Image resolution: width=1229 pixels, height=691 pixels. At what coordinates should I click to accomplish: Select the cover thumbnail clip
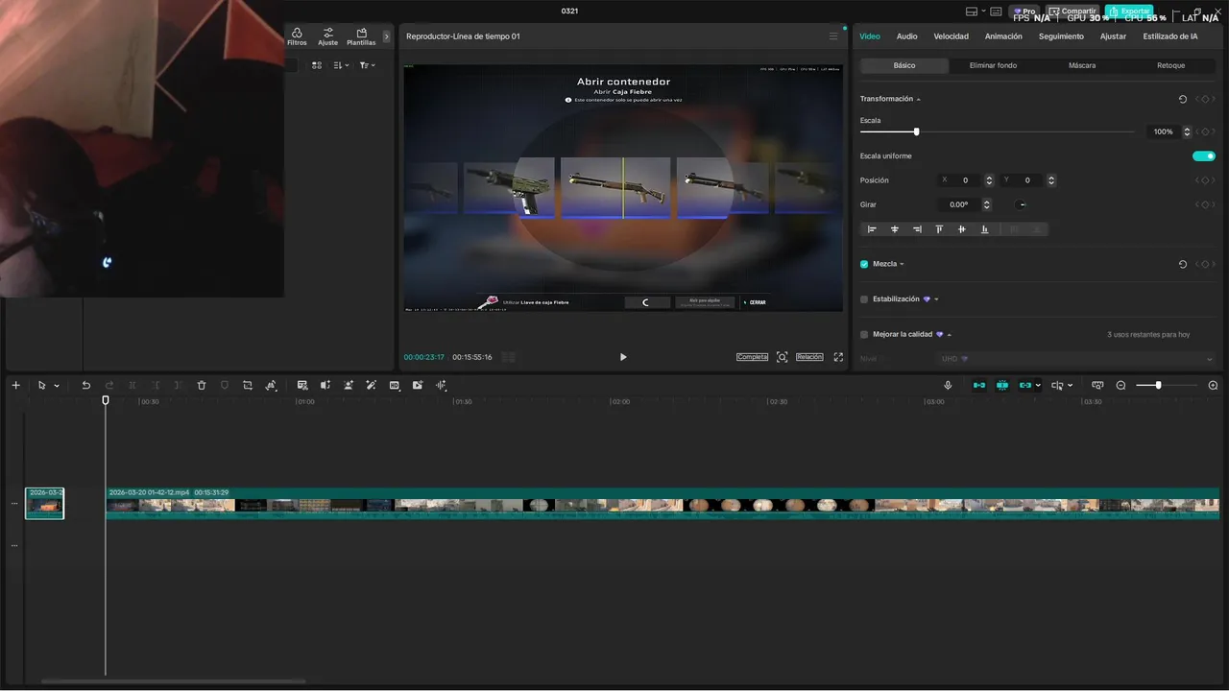pos(45,503)
